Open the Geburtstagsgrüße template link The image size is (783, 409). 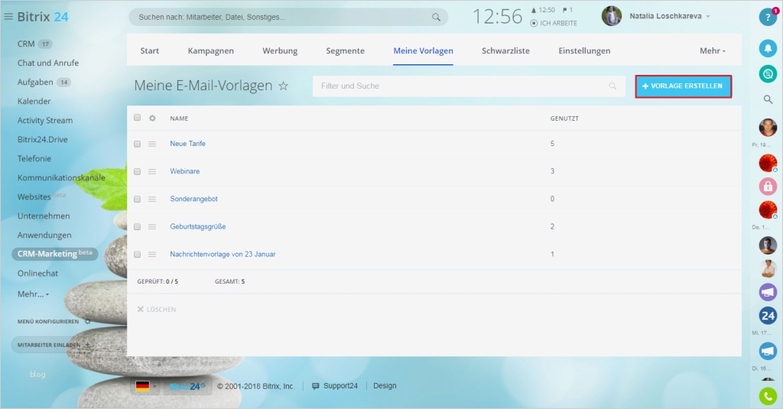click(x=198, y=227)
